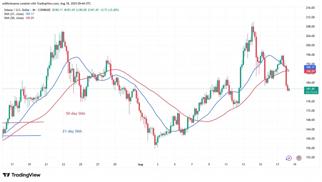Click the blue horizontal line near 161
The height and width of the screenshot is (182, 322).
[x=21, y=135]
